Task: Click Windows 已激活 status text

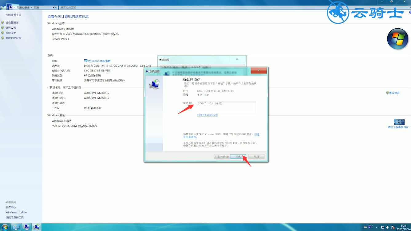Action: pyautogui.click(x=61, y=121)
